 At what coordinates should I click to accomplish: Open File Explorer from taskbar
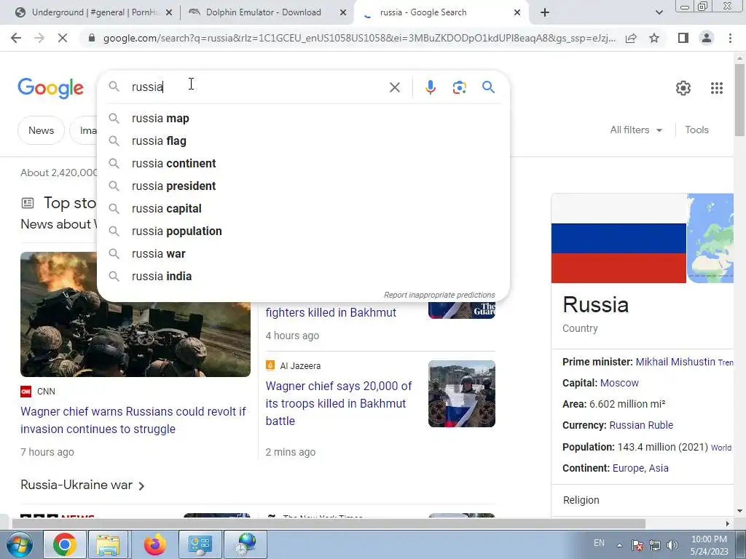[x=108, y=544]
